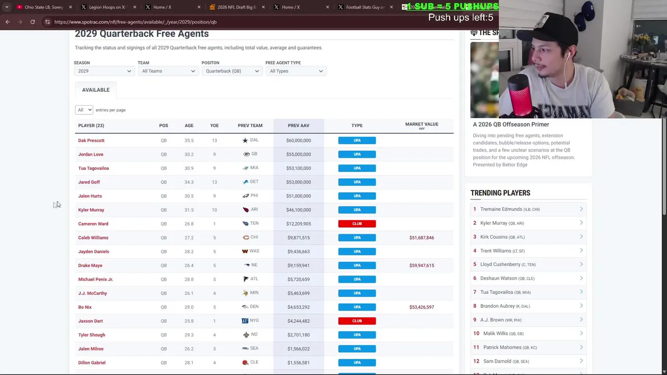Click the Denver Broncos logo
This screenshot has width=667, height=375.
(x=245, y=307)
